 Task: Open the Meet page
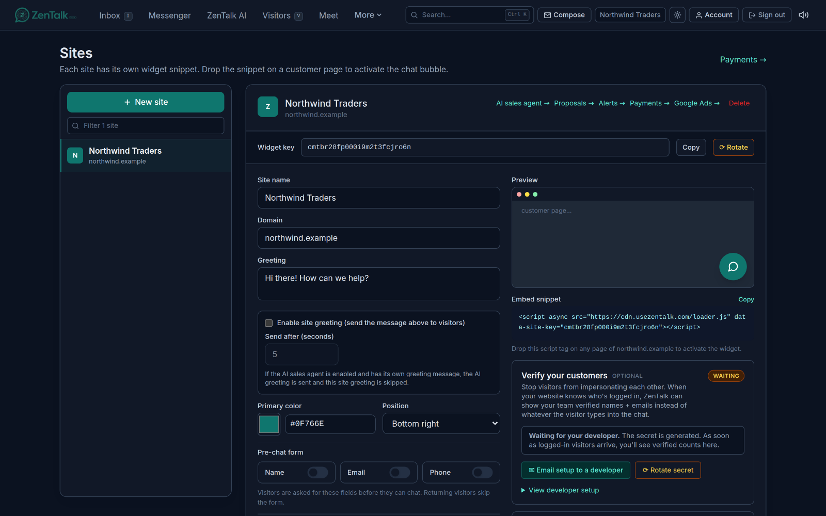coord(328,15)
